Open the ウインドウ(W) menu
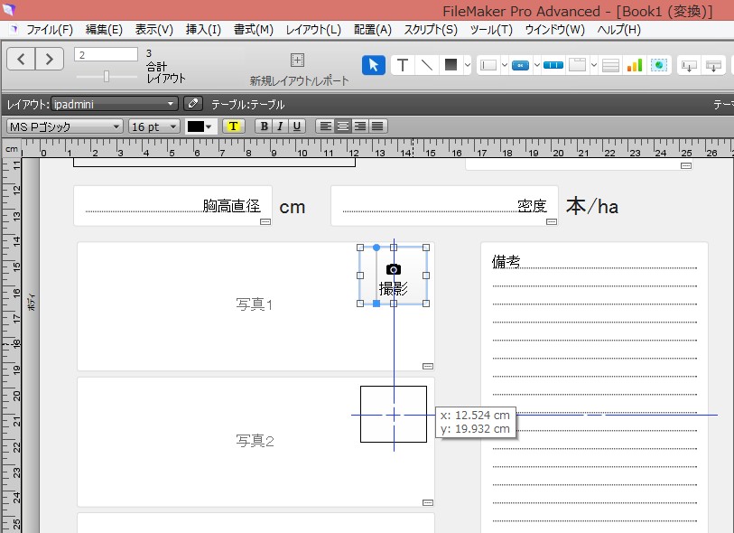 click(554, 30)
